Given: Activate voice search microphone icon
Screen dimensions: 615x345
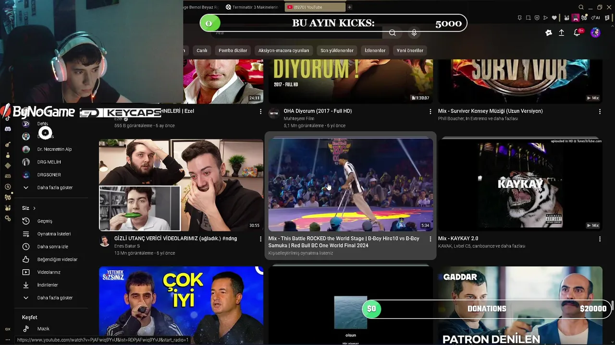Looking at the screenshot, I should coord(414,33).
